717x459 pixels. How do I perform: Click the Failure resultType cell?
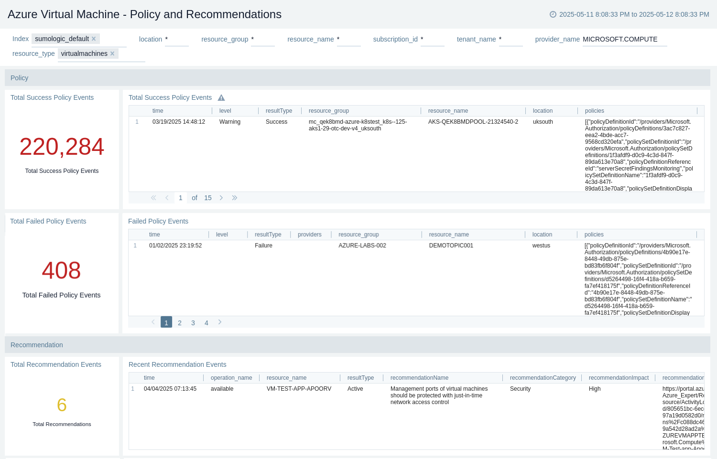(263, 246)
